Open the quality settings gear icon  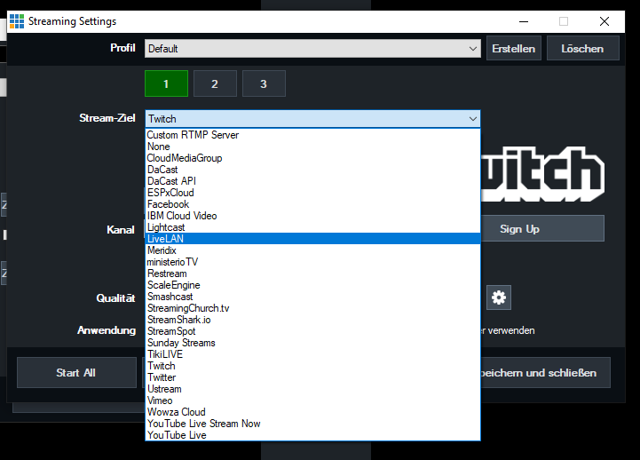(499, 297)
